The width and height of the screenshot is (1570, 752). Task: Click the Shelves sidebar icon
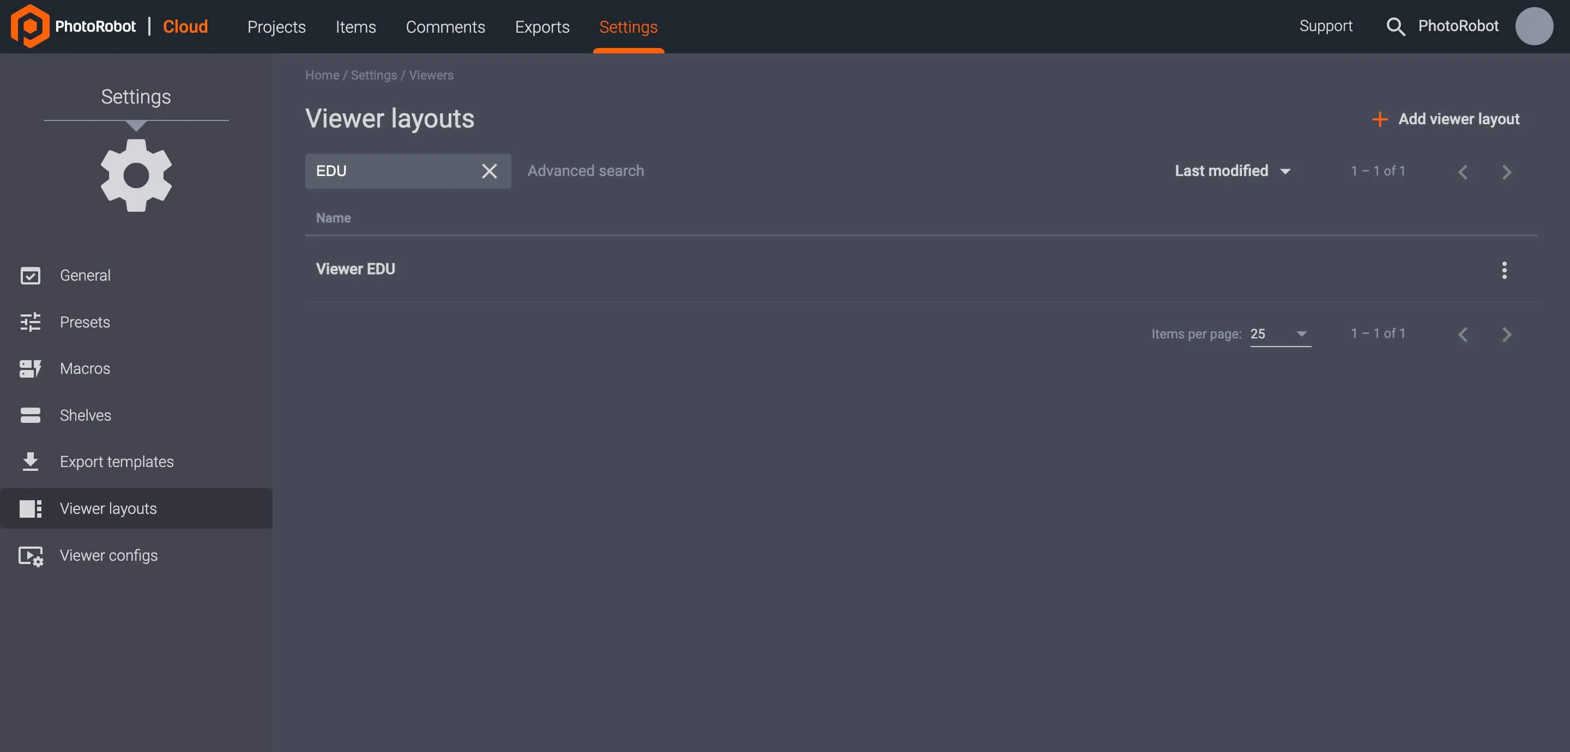coord(30,416)
